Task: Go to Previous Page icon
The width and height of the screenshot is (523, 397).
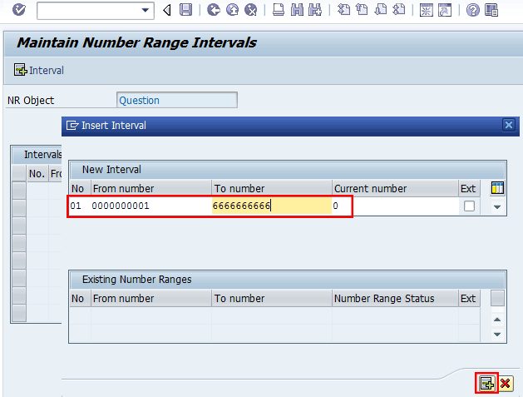Action: coord(362,10)
